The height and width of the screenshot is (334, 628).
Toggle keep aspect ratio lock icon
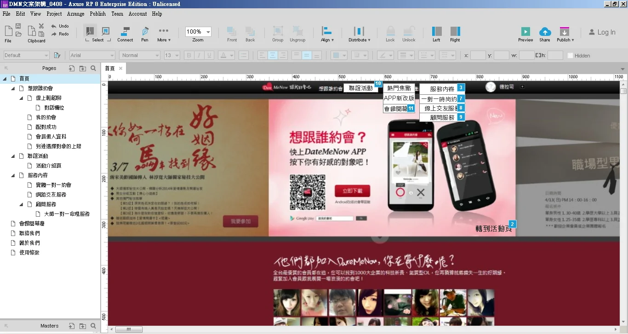tap(538, 55)
